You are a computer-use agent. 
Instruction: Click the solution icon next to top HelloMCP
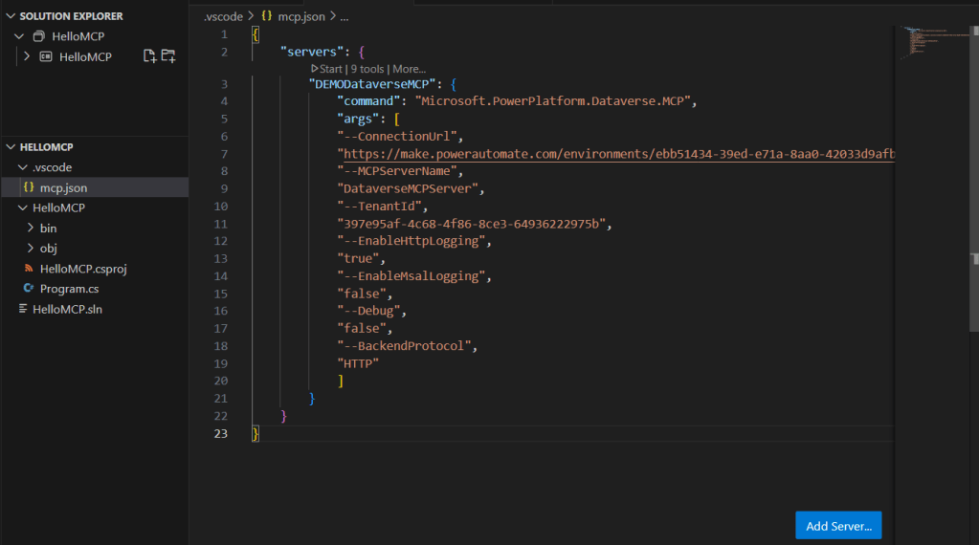click(x=39, y=37)
